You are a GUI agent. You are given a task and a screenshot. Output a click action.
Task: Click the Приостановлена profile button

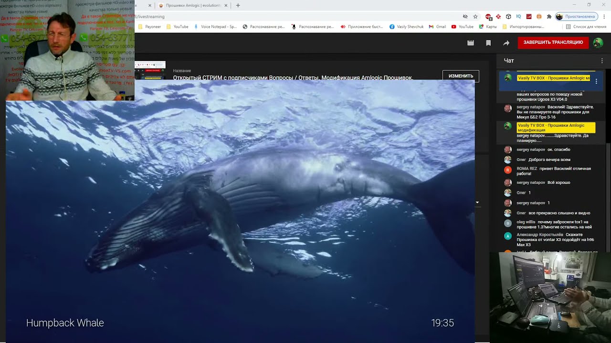click(577, 17)
